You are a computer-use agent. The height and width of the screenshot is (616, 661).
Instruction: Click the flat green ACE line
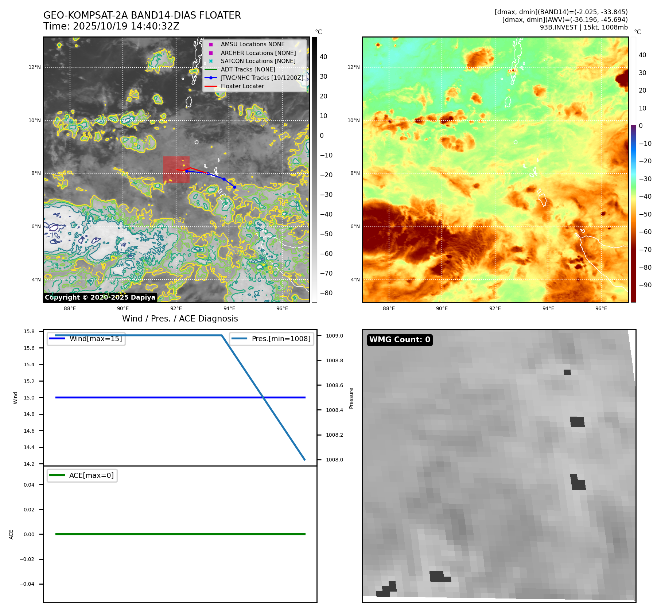tap(180, 534)
